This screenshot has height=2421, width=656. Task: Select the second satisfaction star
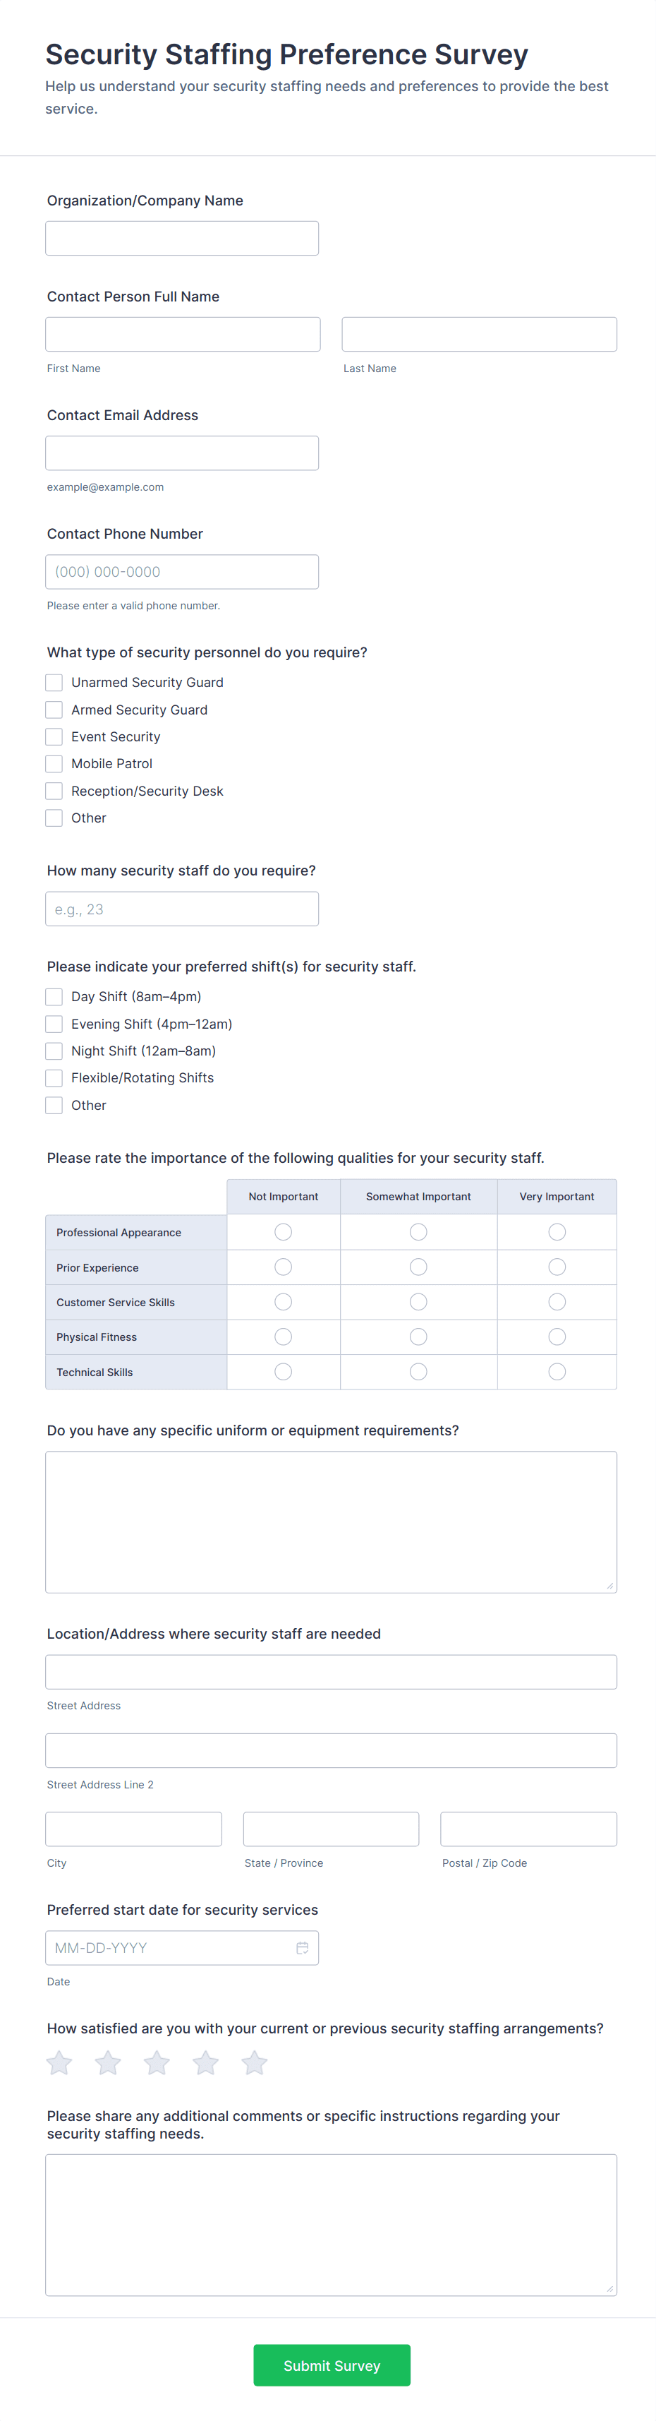tap(108, 2063)
